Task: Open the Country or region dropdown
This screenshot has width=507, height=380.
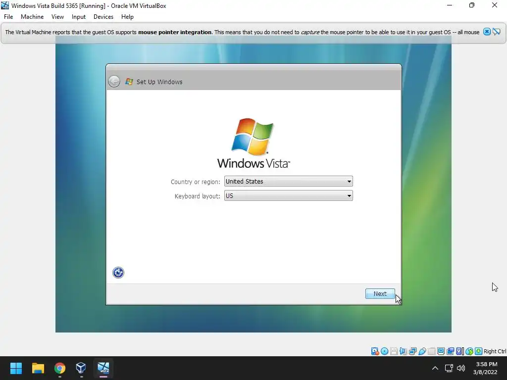Action: point(289,181)
